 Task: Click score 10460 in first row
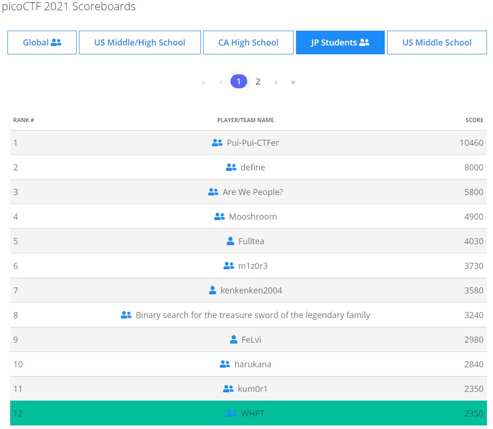tap(472, 143)
